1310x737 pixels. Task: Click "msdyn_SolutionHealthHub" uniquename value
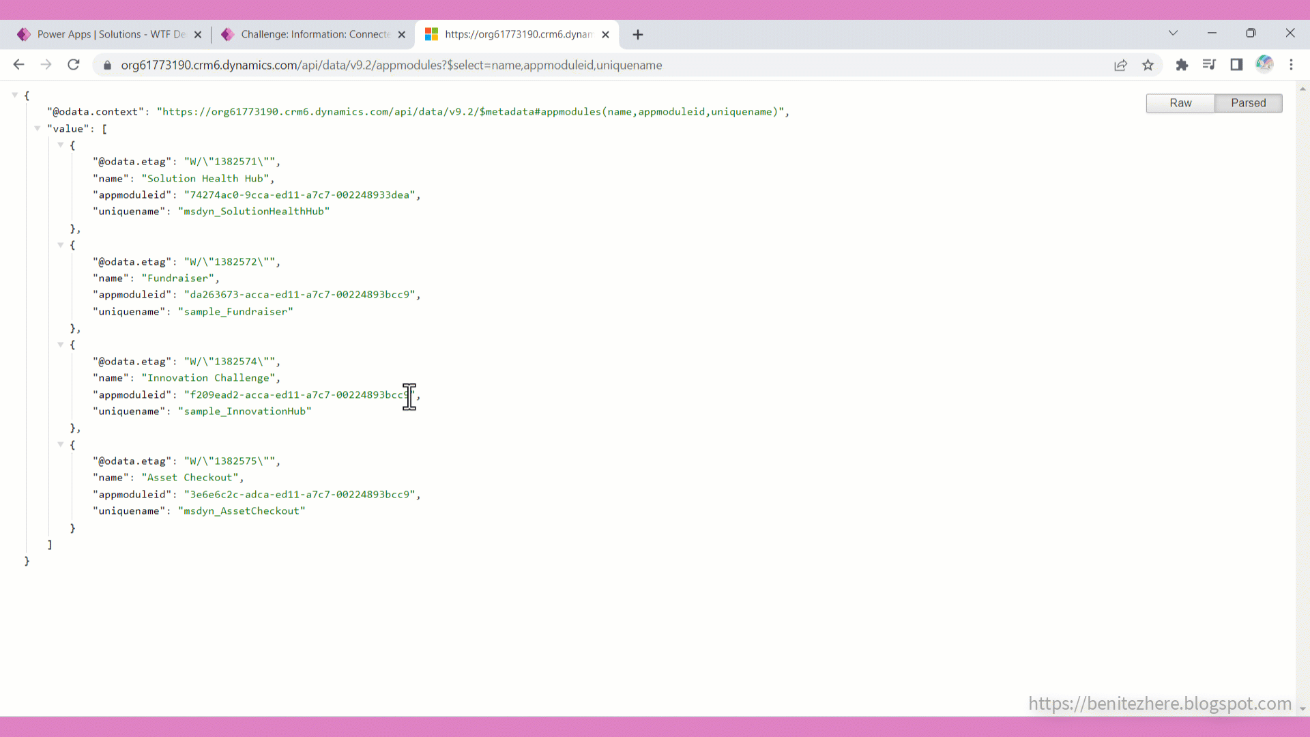pos(254,212)
